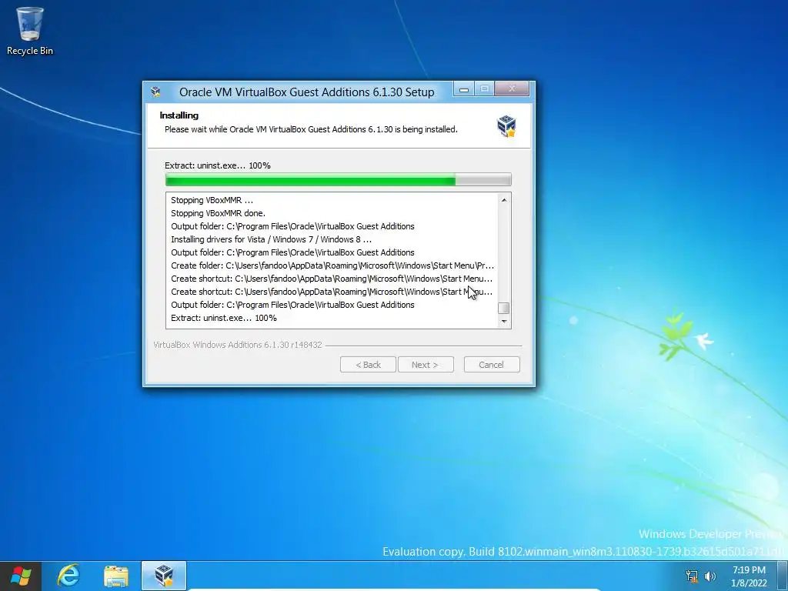Minimize the Guest Additions Setup window

(464, 89)
